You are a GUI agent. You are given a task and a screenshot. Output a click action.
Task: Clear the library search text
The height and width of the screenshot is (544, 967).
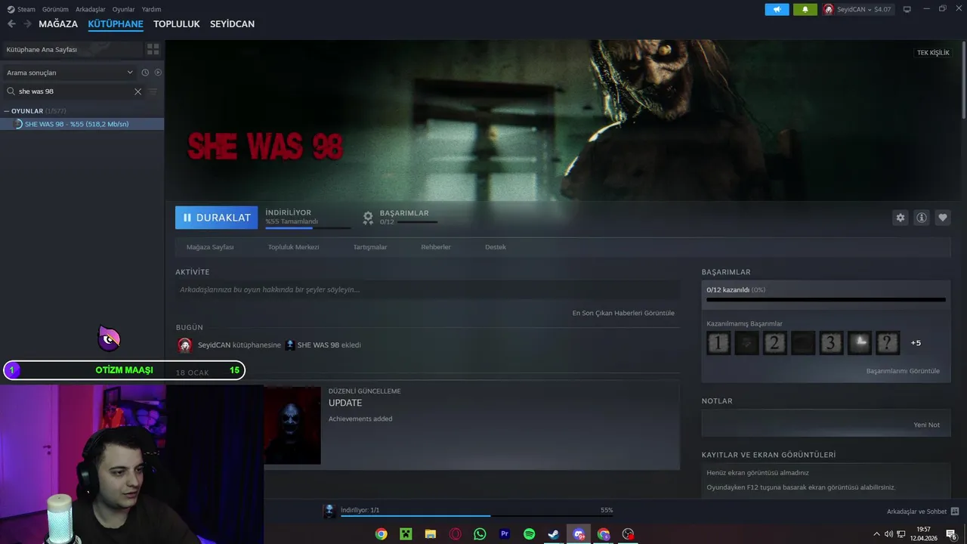tap(137, 91)
